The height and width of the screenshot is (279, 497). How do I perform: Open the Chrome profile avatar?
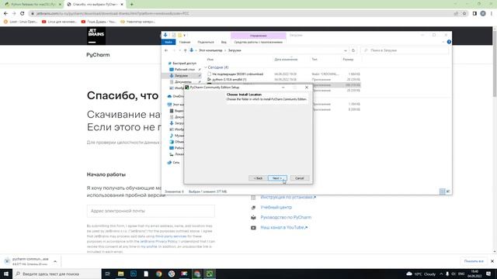point(483,14)
